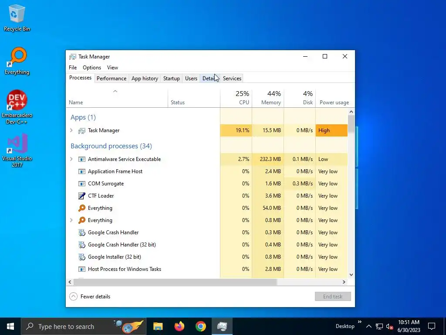Show hidden system tray icons

tap(368, 326)
